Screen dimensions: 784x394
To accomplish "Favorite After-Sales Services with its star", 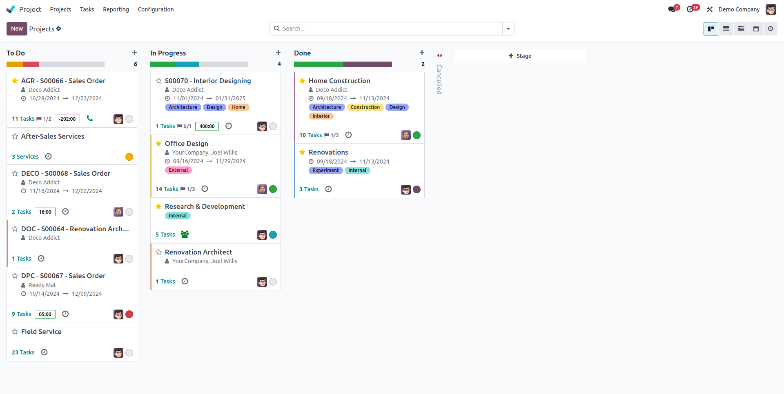I will click(x=15, y=136).
